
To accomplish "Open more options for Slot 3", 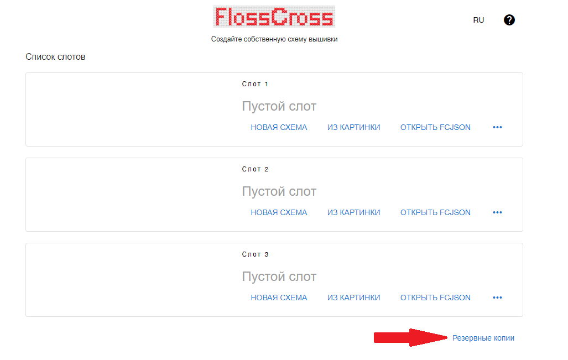I will [x=497, y=298].
